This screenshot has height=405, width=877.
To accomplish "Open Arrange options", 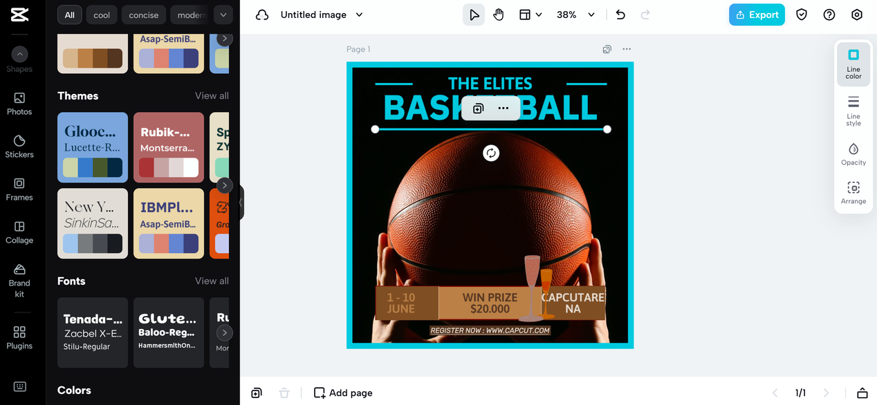I will point(853,192).
